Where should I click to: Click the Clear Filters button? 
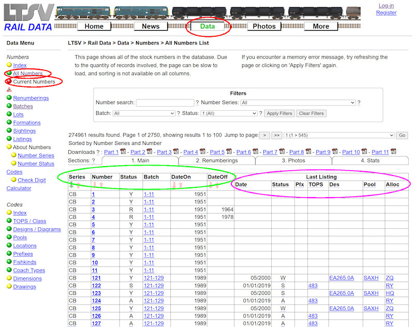pos(312,113)
